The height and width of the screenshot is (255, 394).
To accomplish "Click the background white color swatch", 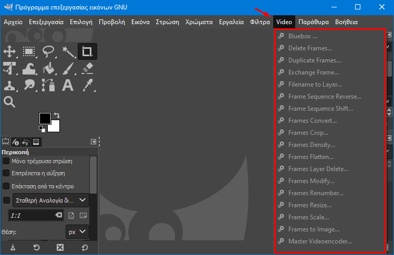I will [55, 127].
